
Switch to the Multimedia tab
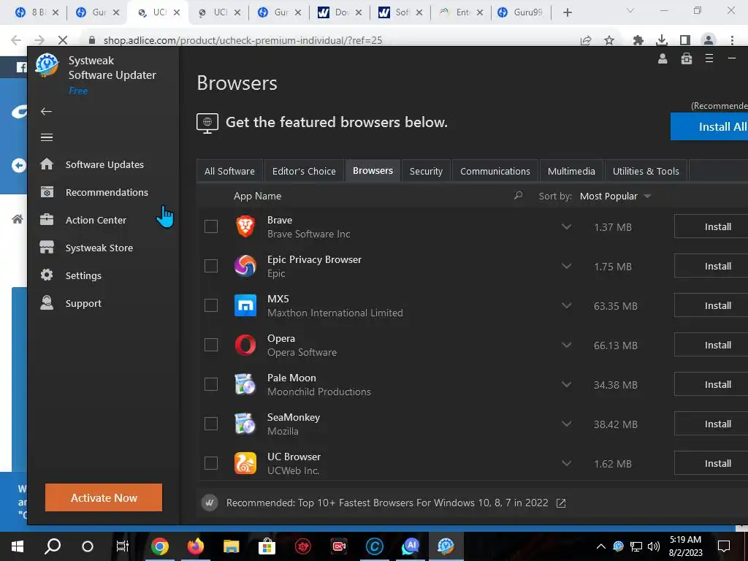point(571,171)
